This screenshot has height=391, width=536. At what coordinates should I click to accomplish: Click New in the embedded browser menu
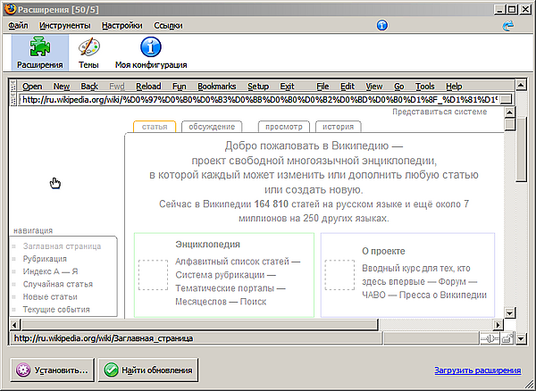tap(62, 87)
